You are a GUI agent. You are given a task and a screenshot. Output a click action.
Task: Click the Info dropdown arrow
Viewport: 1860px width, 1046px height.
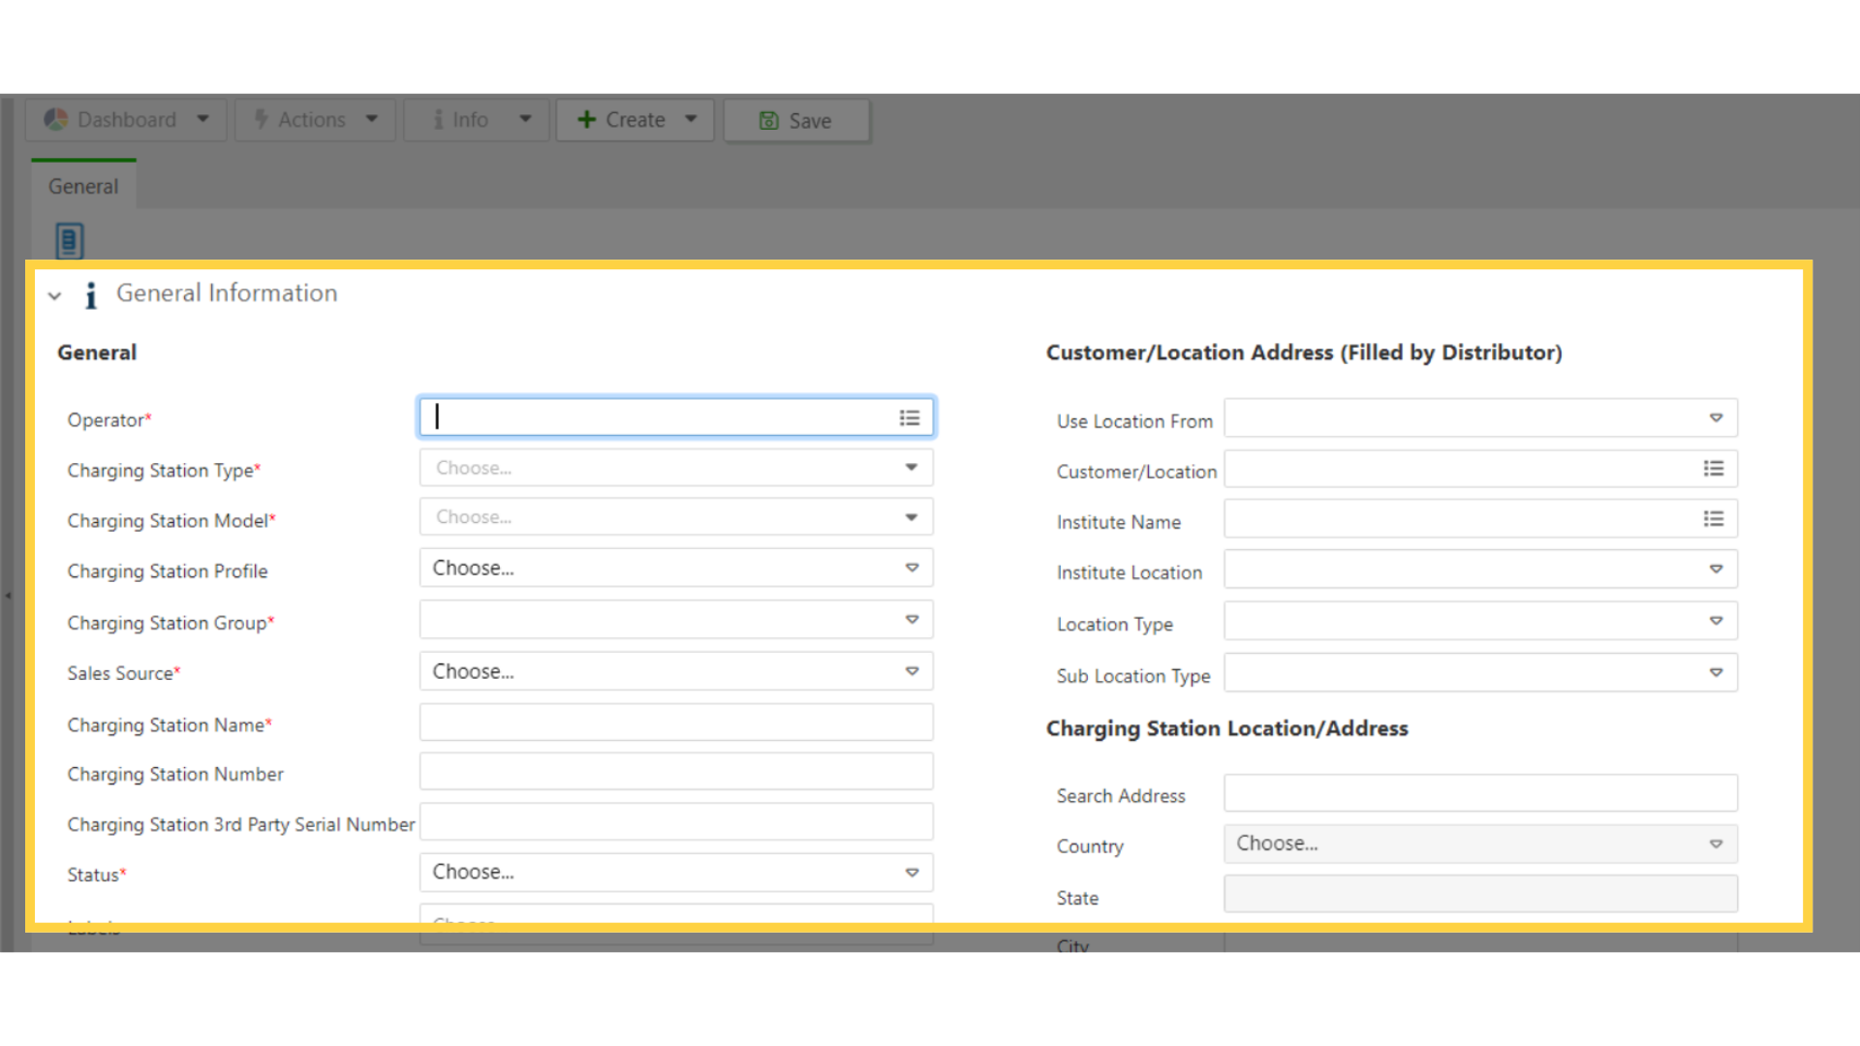[x=525, y=119]
